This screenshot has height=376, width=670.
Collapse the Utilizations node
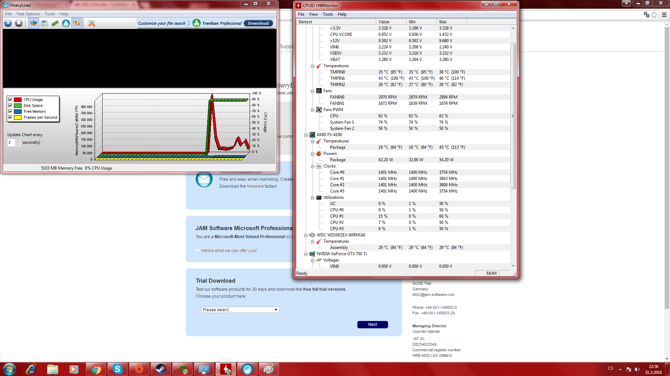tap(313, 198)
